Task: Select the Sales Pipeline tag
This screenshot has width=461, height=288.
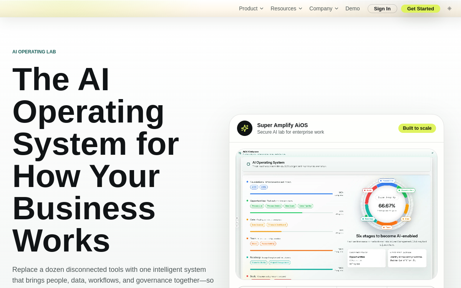Action: coord(305,206)
